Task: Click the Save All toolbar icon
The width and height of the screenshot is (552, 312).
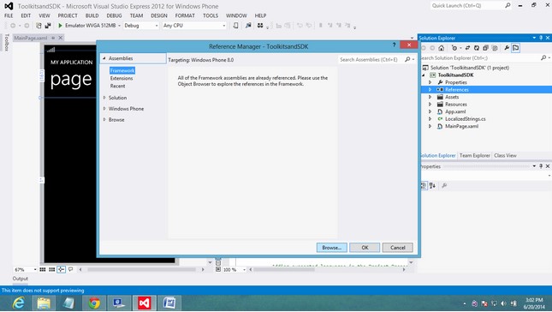Action: tap(48, 26)
